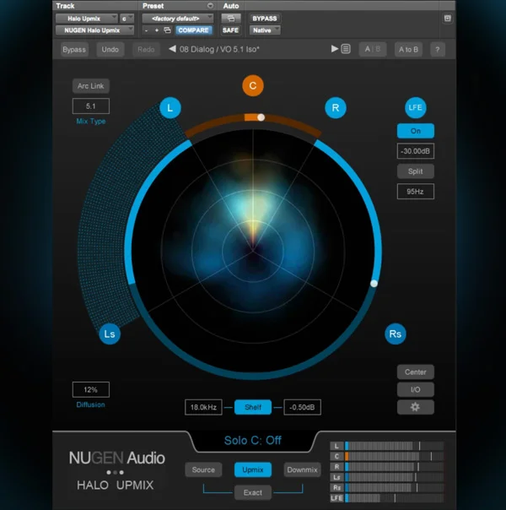Select the Ls left surround node
The image size is (506, 510).
tap(110, 334)
